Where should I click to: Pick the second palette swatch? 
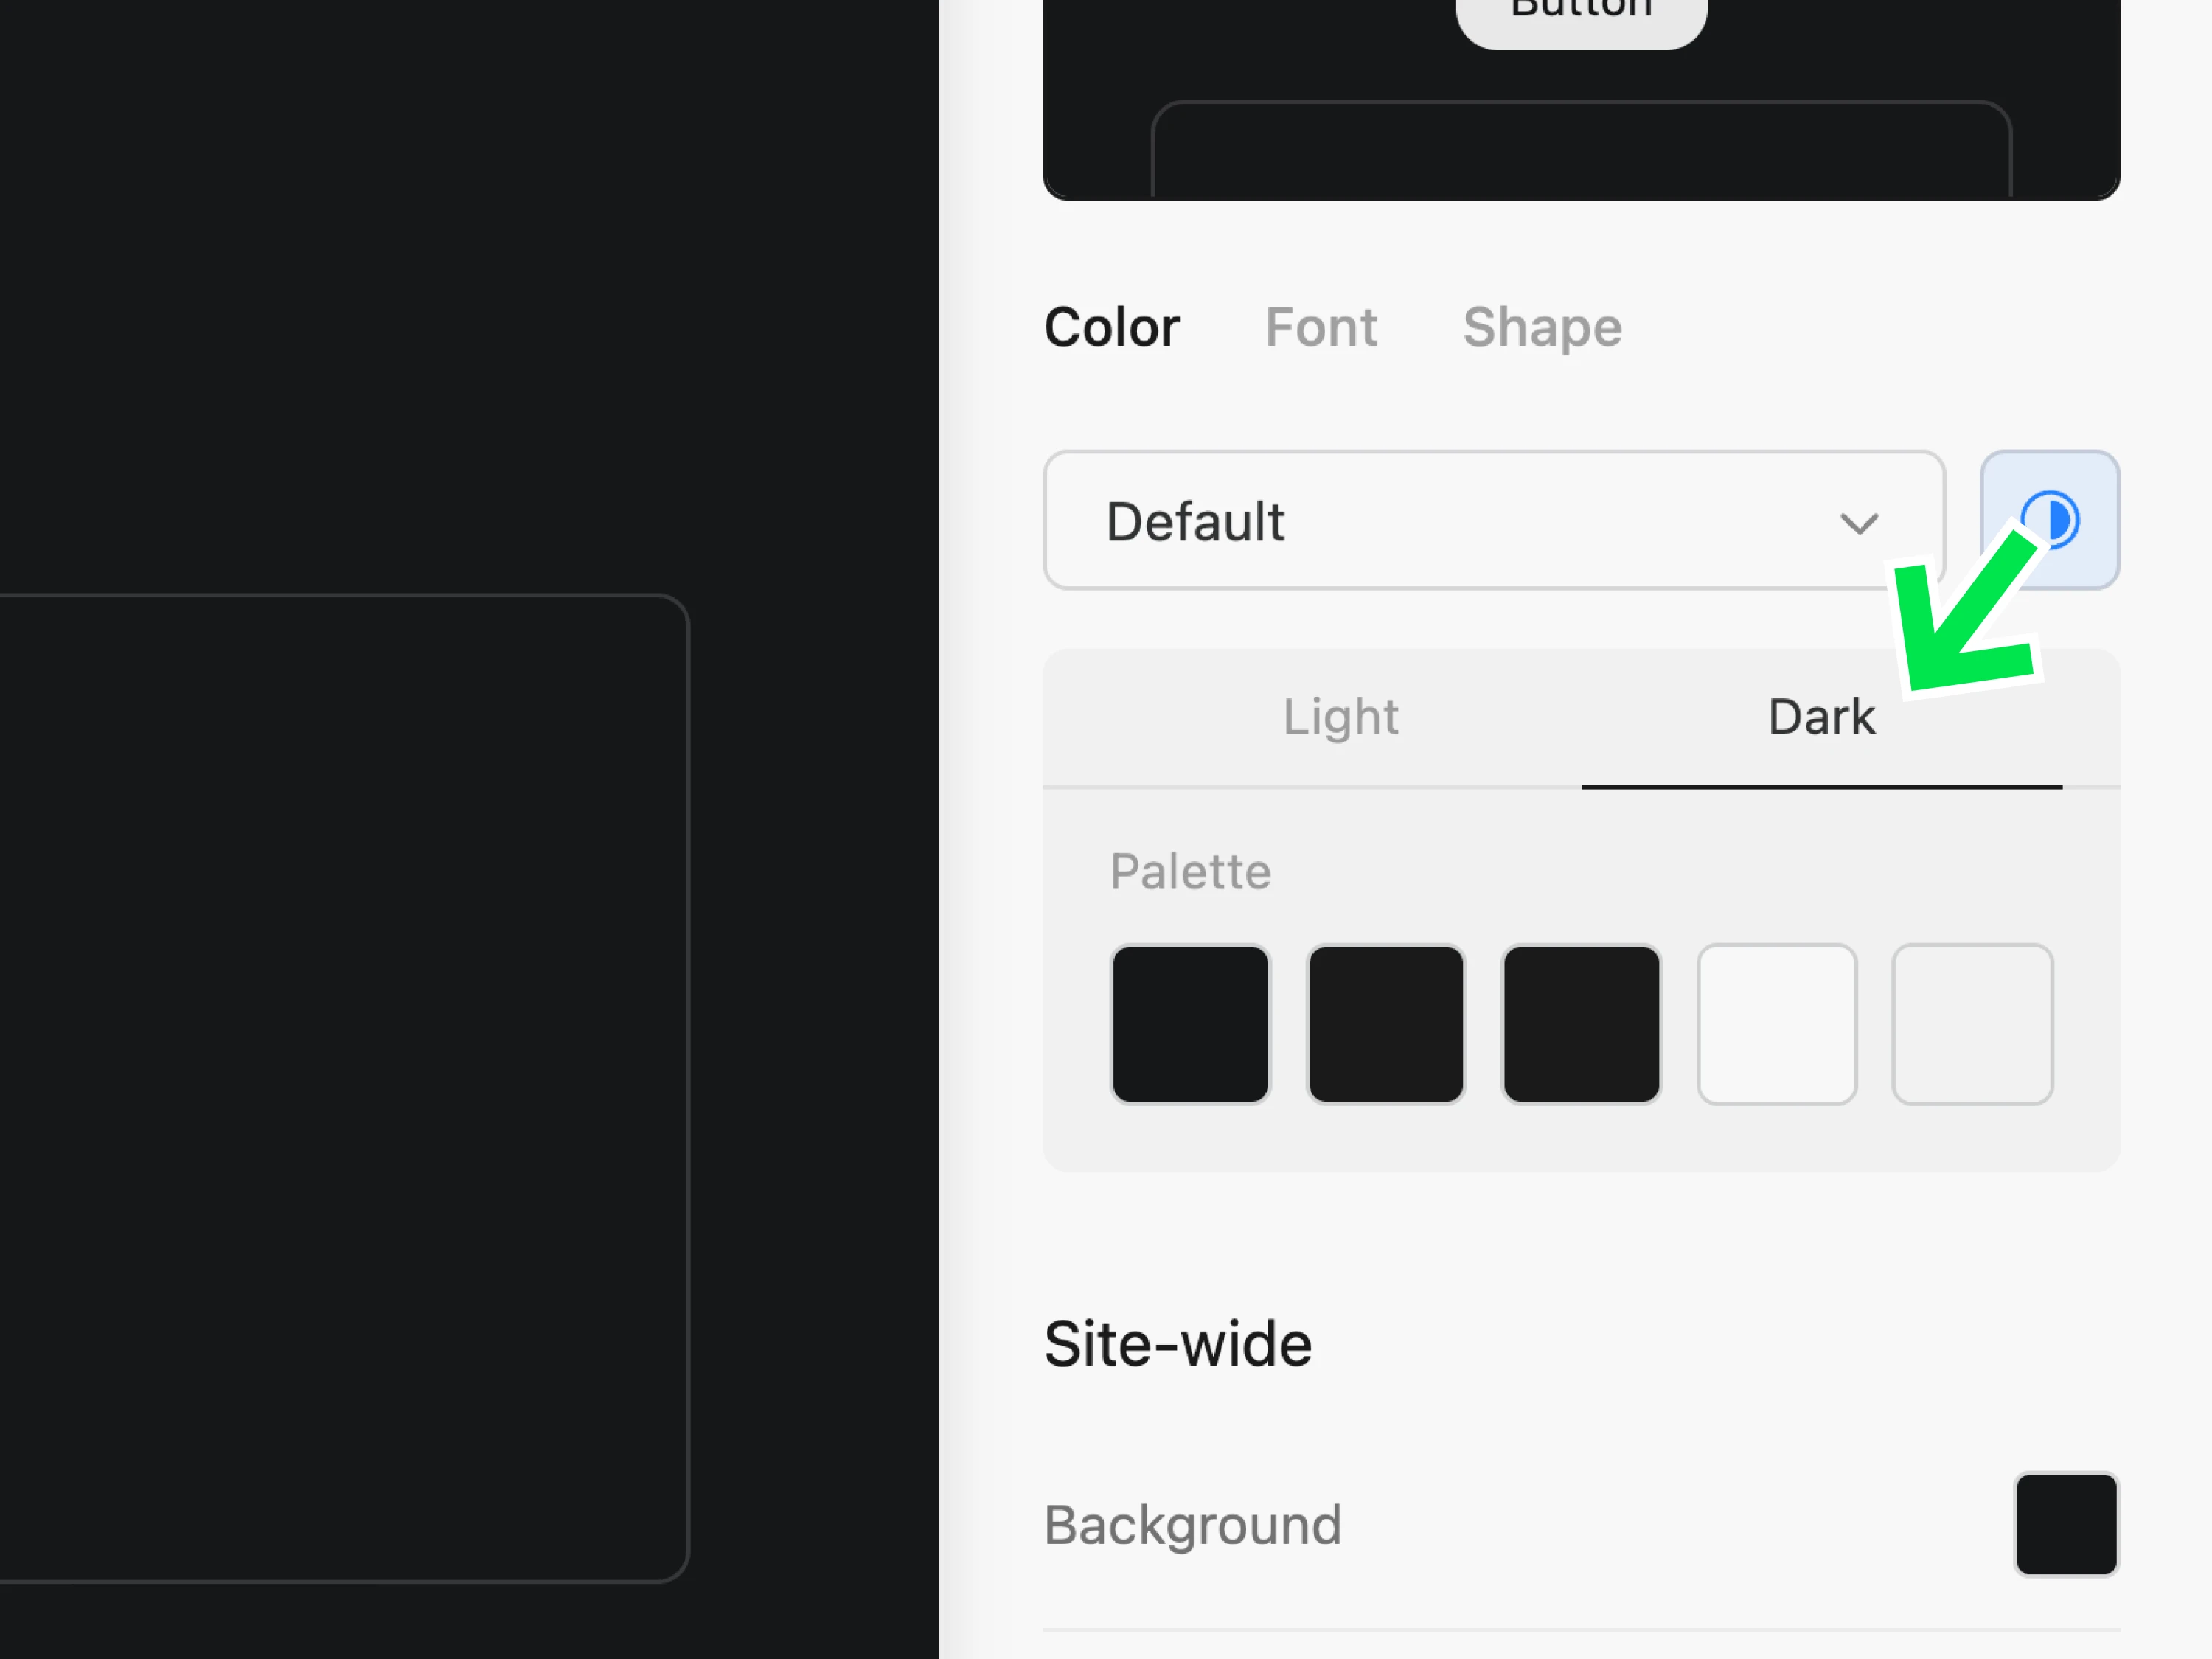1385,1023
